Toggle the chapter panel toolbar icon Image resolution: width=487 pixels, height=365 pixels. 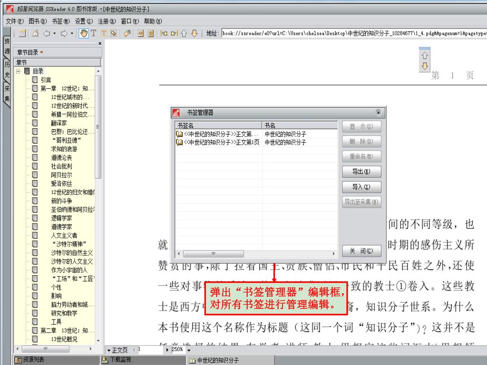22,33
